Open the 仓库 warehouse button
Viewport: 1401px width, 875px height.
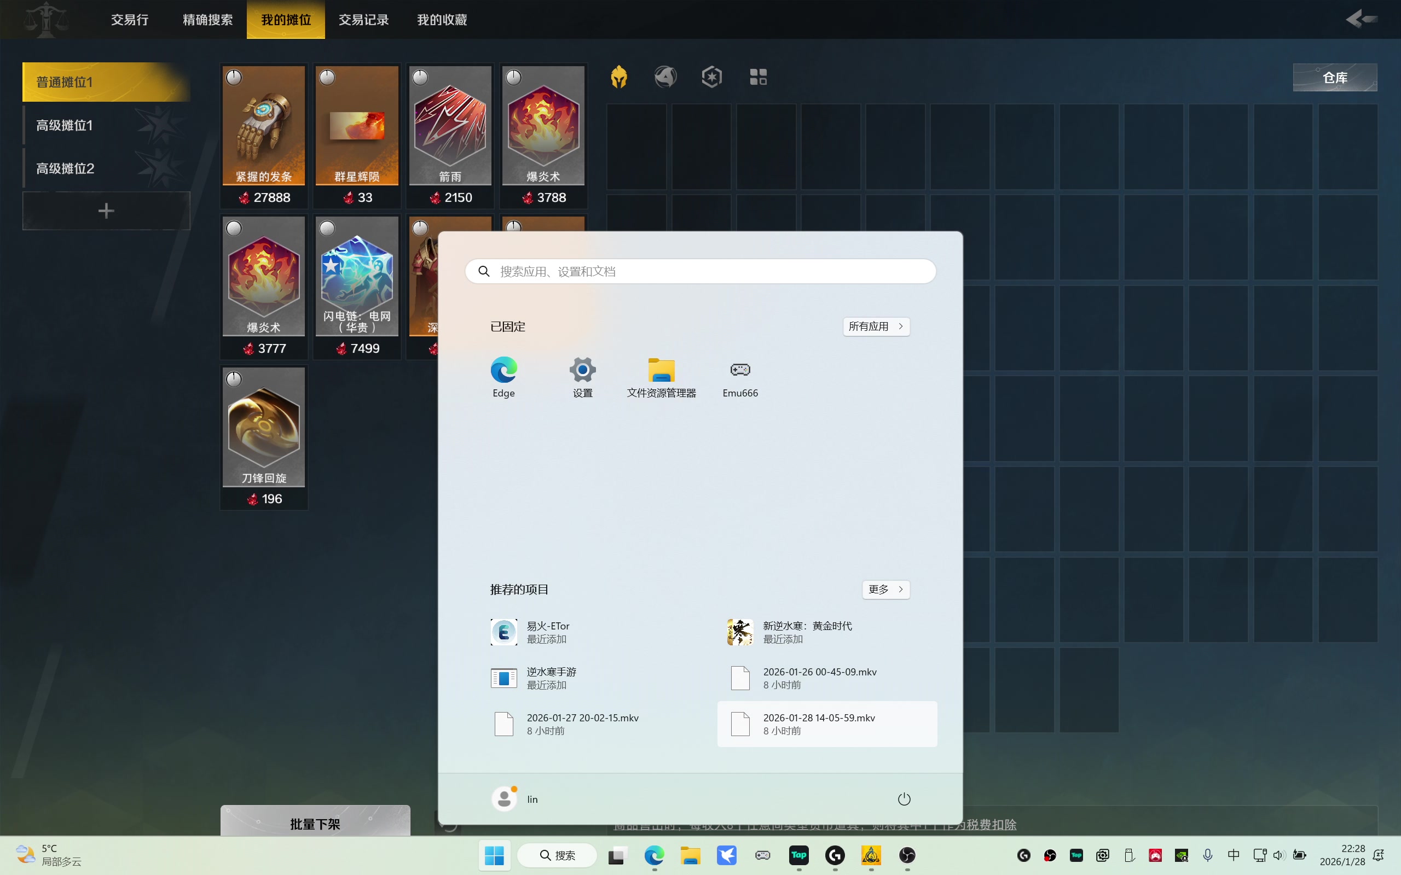(1334, 78)
